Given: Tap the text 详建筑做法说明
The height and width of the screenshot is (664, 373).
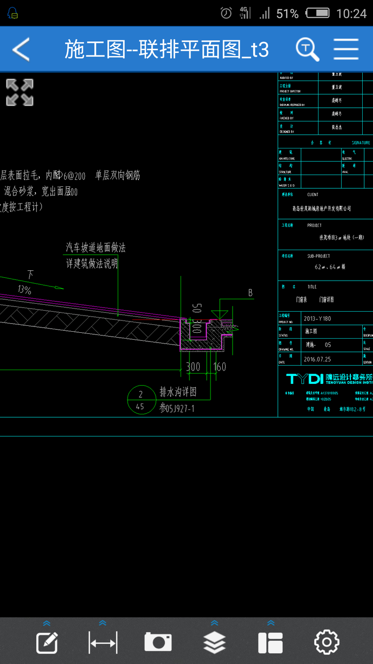Looking at the screenshot, I should pyautogui.click(x=92, y=264).
